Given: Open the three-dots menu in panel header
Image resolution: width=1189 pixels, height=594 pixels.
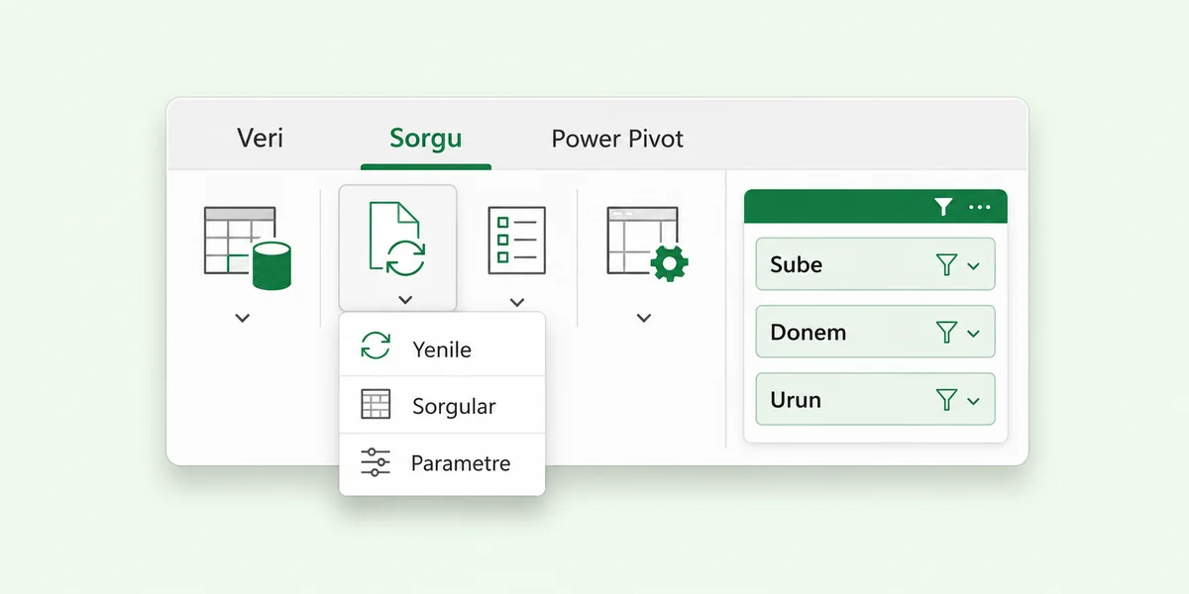Looking at the screenshot, I should tap(979, 207).
